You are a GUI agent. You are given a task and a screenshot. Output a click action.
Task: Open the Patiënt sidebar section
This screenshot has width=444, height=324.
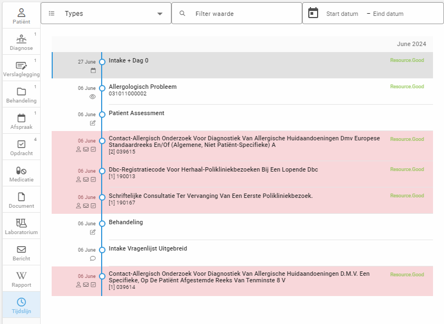[x=21, y=15]
